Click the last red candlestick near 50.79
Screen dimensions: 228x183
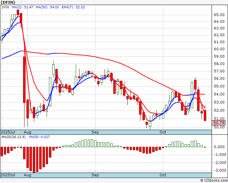point(205,115)
